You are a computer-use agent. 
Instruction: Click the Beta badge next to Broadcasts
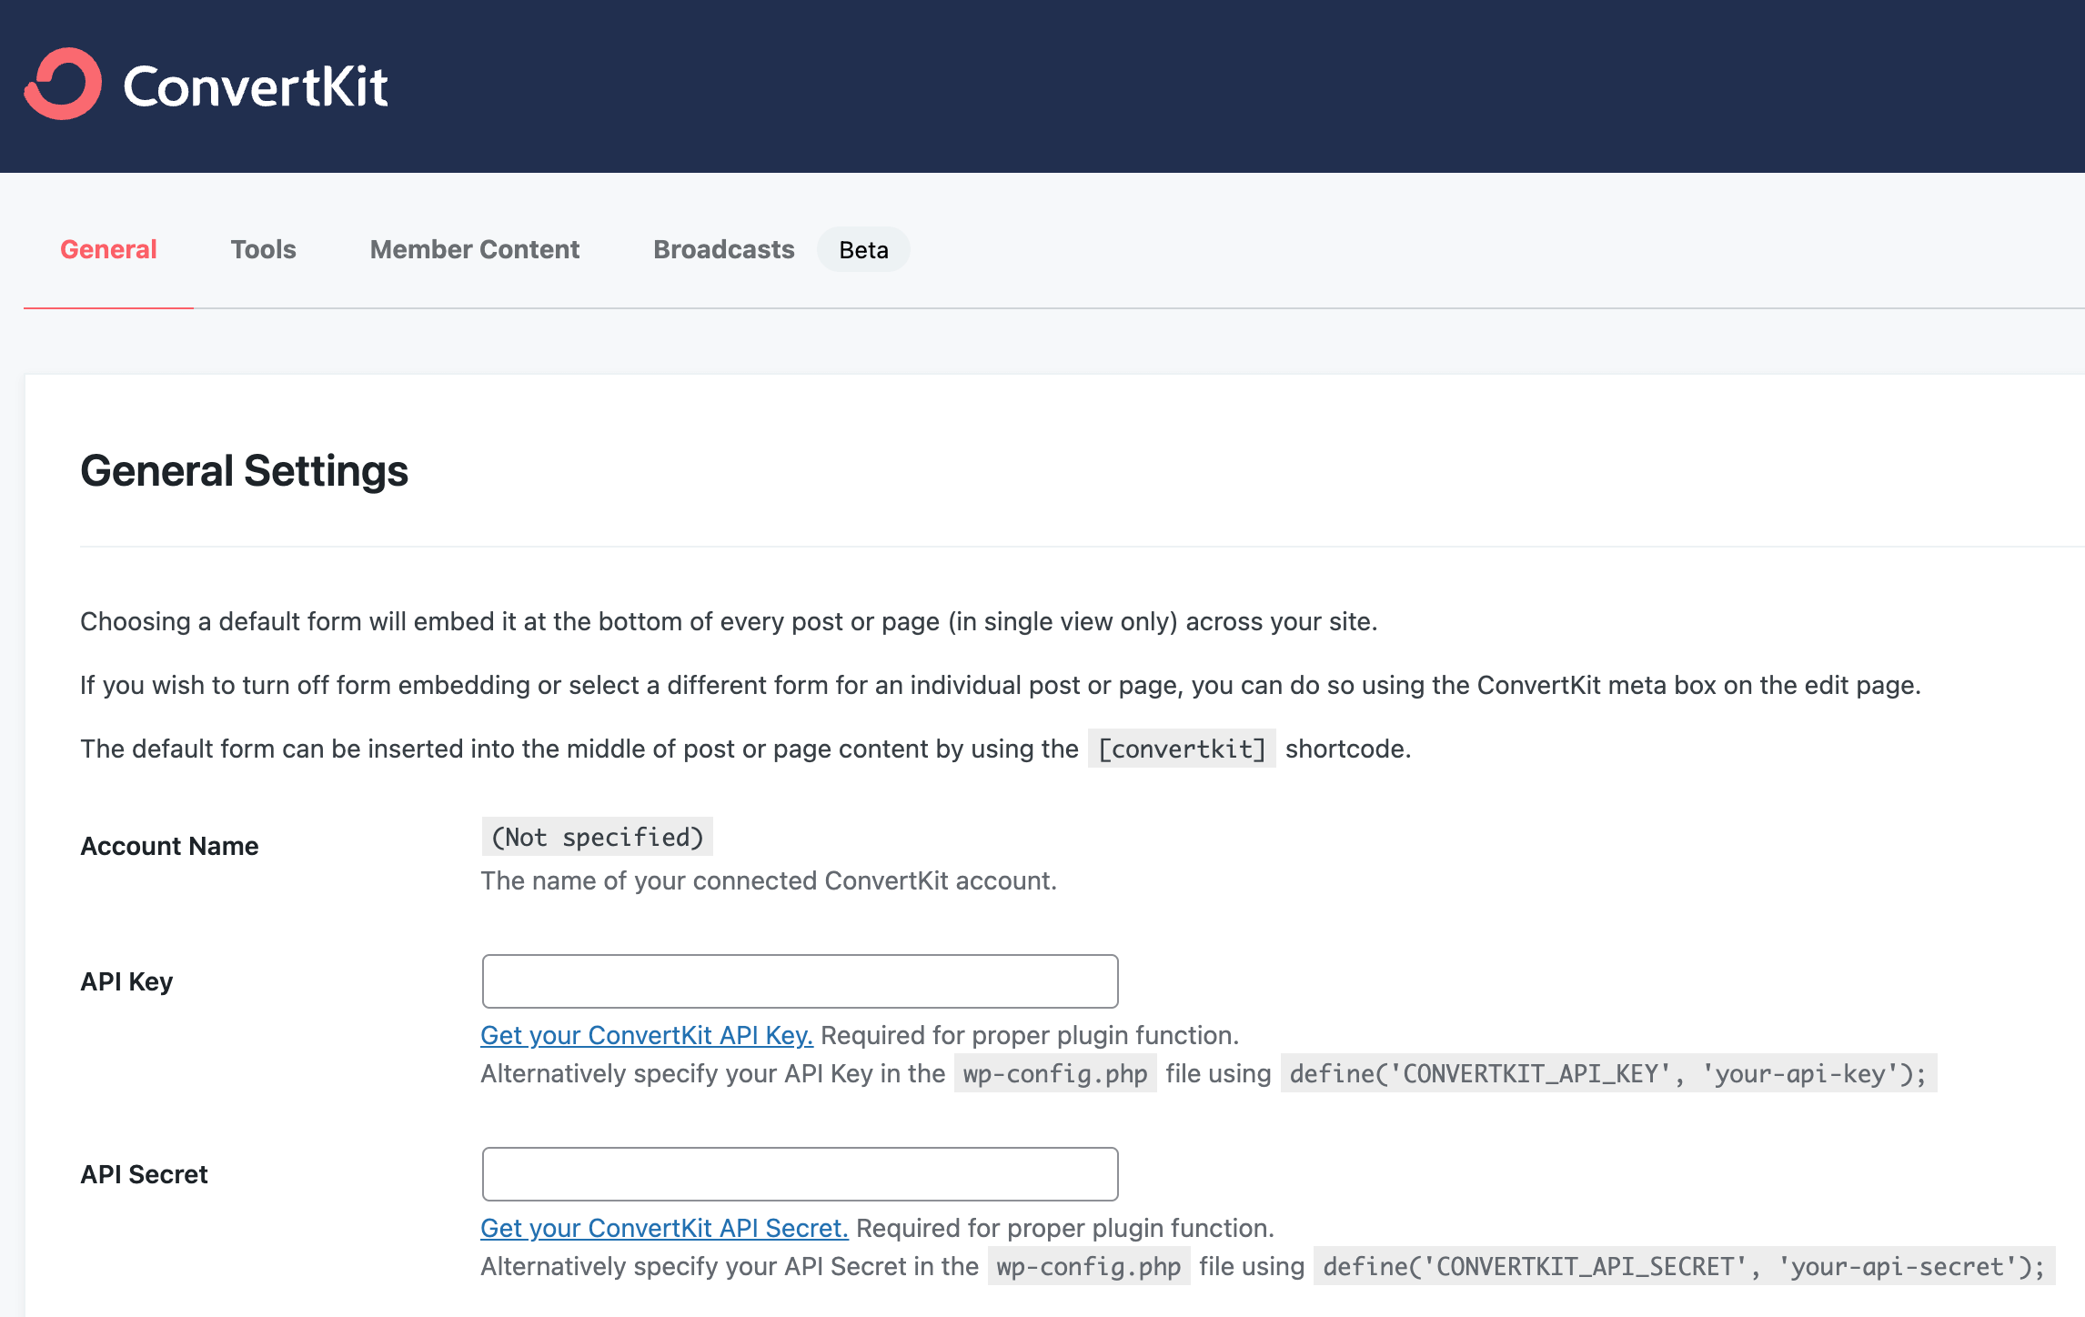click(863, 249)
